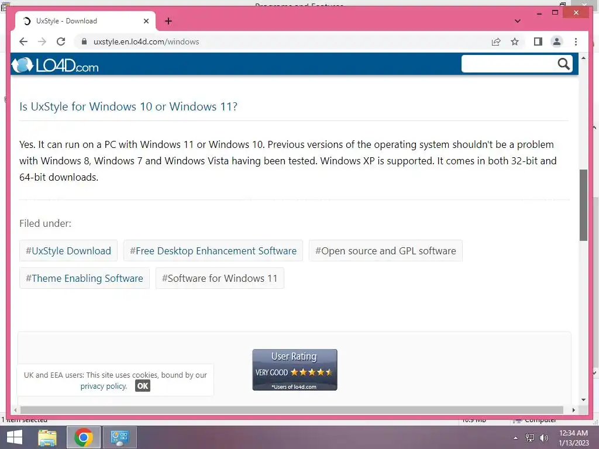599x449 pixels.
Task: Open a new browser tab
Action: tap(168, 21)
